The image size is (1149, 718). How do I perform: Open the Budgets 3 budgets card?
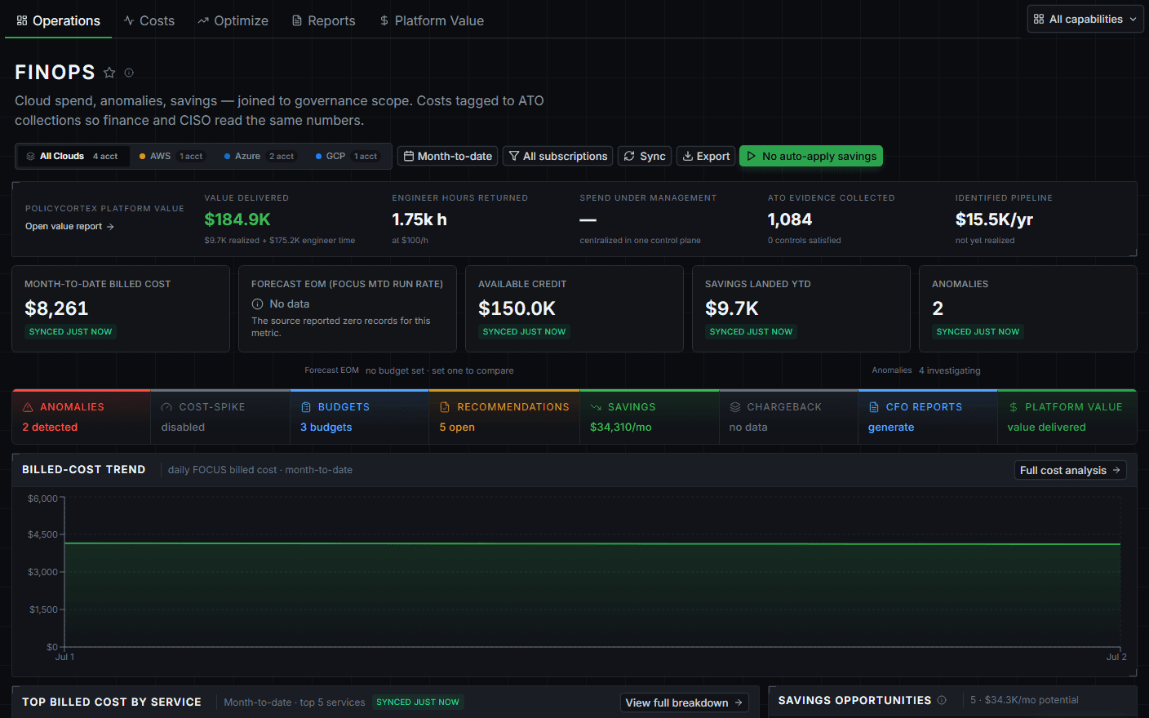coord(360,417)
